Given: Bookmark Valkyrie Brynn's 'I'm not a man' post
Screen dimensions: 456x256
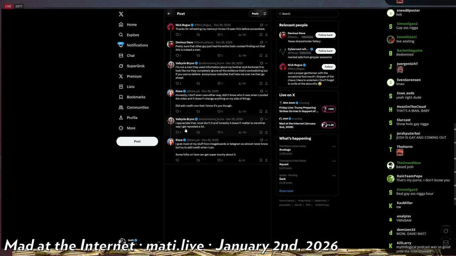Looking at the screenshot, I should pos(261,84).
